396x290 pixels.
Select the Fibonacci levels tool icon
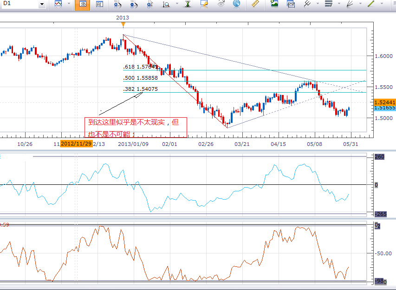click(329, 4)
